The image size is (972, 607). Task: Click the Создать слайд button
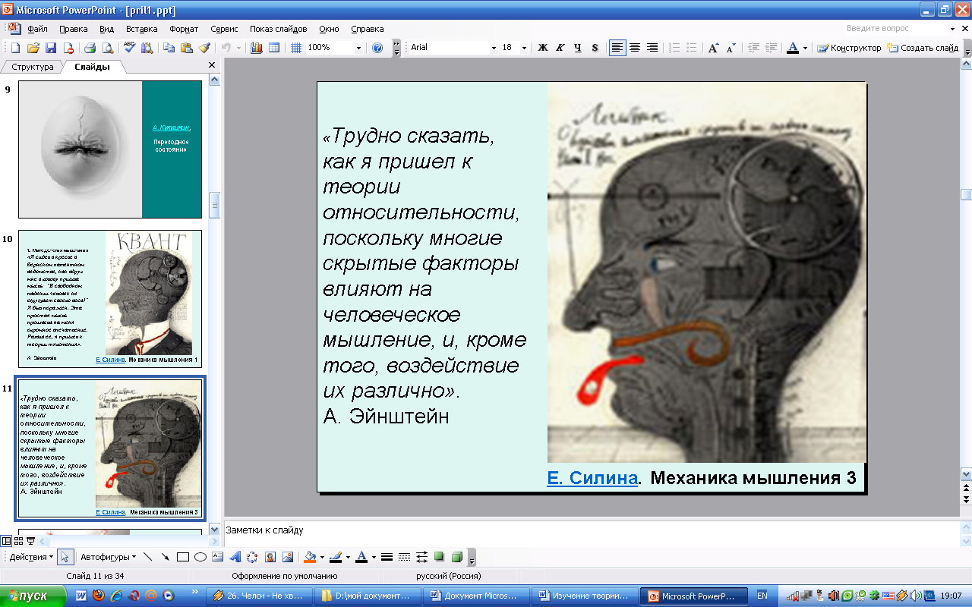click(923, 48)
